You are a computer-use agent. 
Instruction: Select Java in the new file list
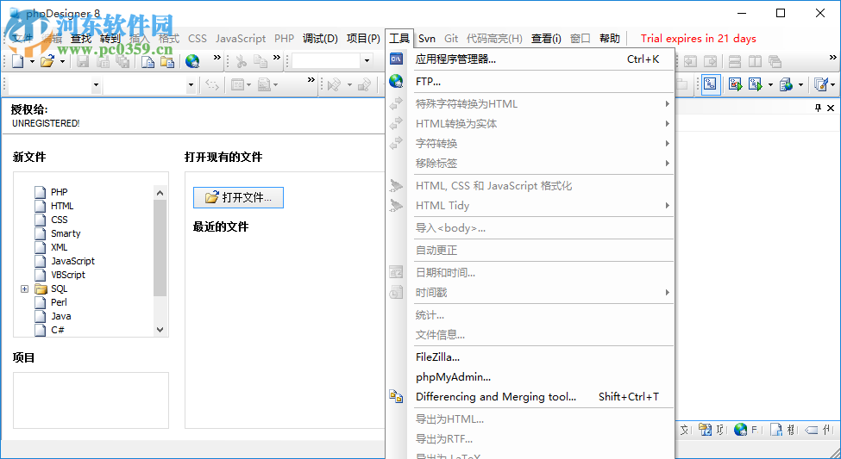pyautogui.click(x=60, y=316)
